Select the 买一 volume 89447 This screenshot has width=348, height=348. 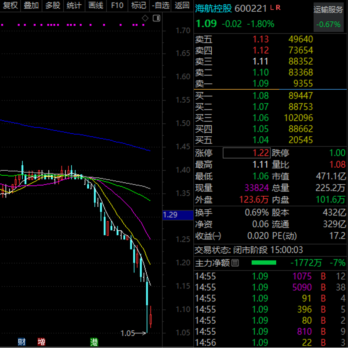click(301, 96)
